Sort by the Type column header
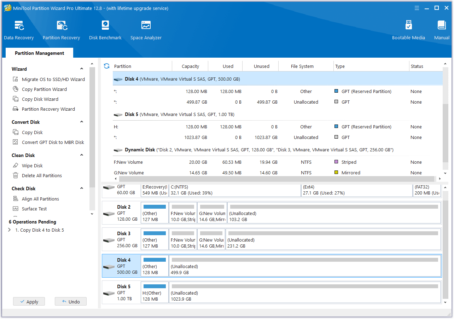 (x=371, y=66)
